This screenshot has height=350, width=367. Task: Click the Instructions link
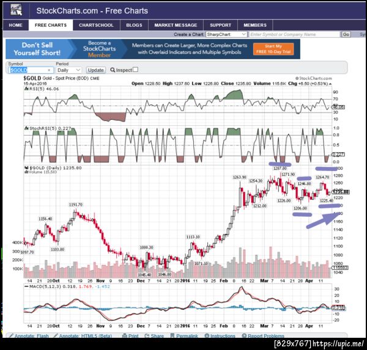click(223, 336)
